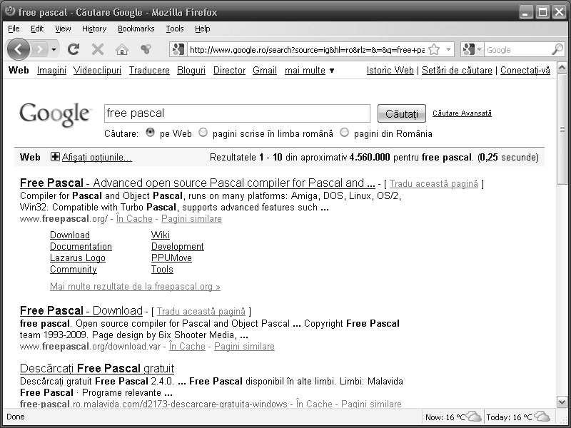Open the History menu
The image size is (571, 428).
pos(94,29)
